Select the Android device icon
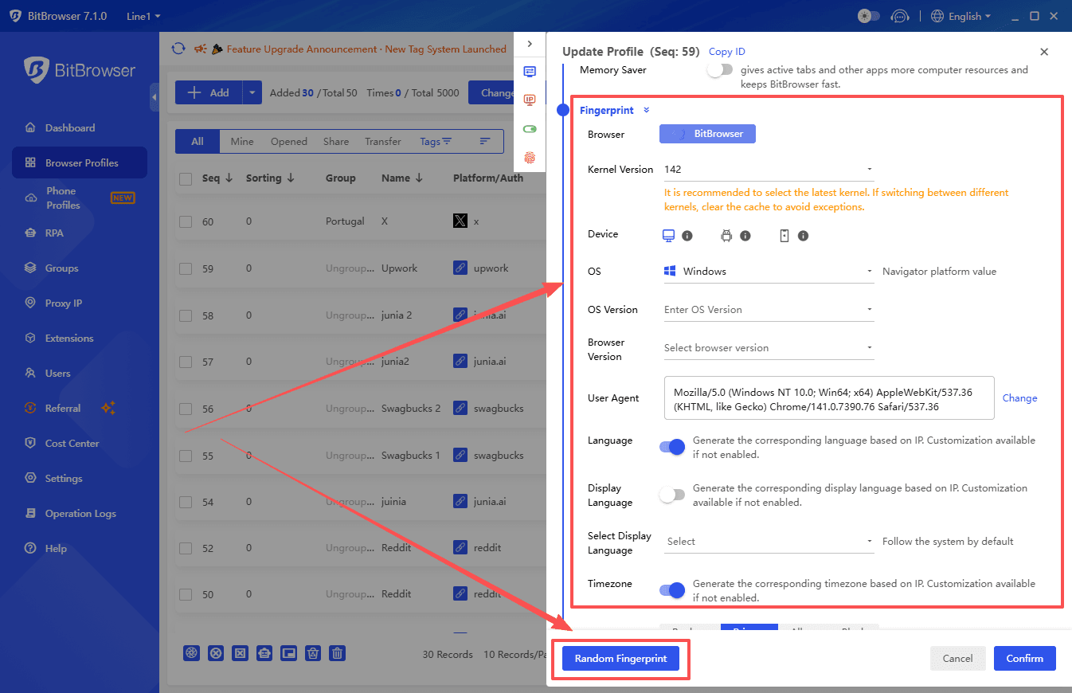This screenshot has width=1072, height=693. coord(726,236)
